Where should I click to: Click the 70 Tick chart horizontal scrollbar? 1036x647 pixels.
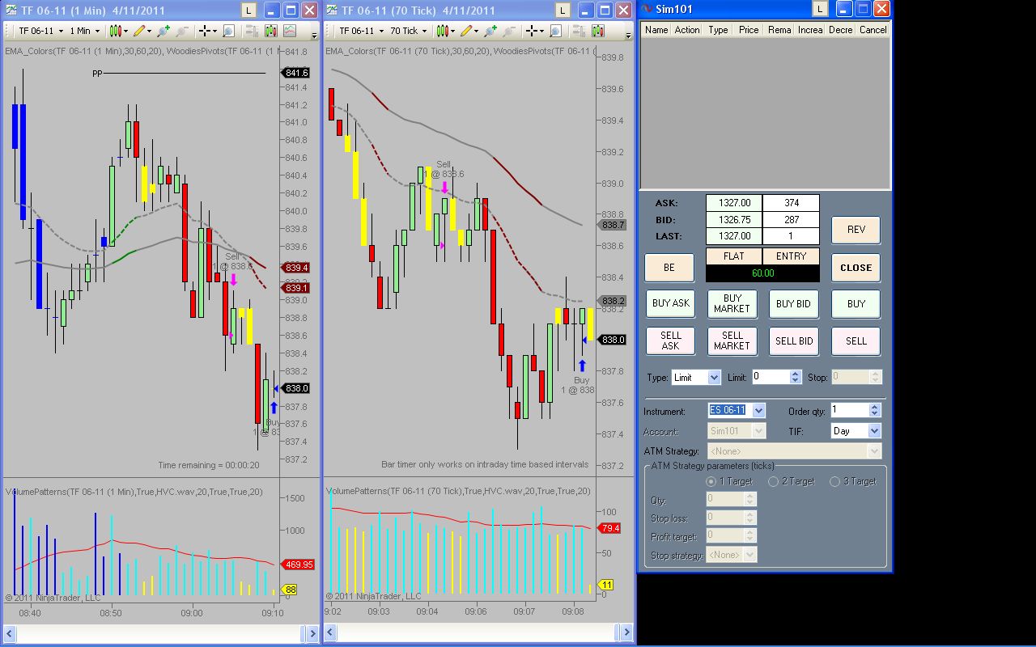[x=478, y=632]
